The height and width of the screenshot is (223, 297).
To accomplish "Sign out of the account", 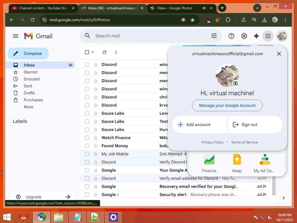I will (255, 125).
